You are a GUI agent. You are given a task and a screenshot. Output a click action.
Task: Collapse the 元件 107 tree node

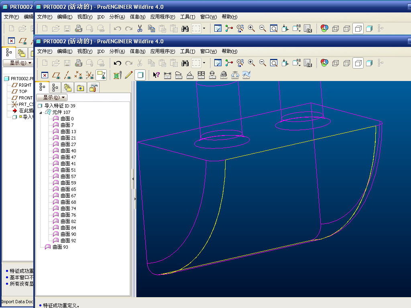click(x=41, y=112)
